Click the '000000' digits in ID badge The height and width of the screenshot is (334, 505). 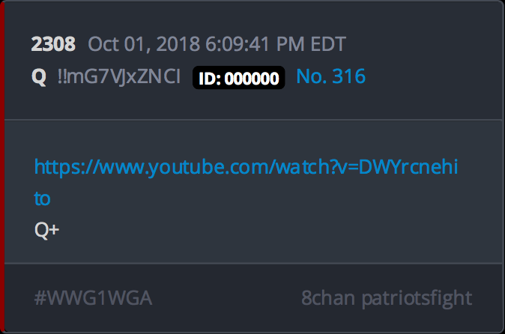[252, 78]
